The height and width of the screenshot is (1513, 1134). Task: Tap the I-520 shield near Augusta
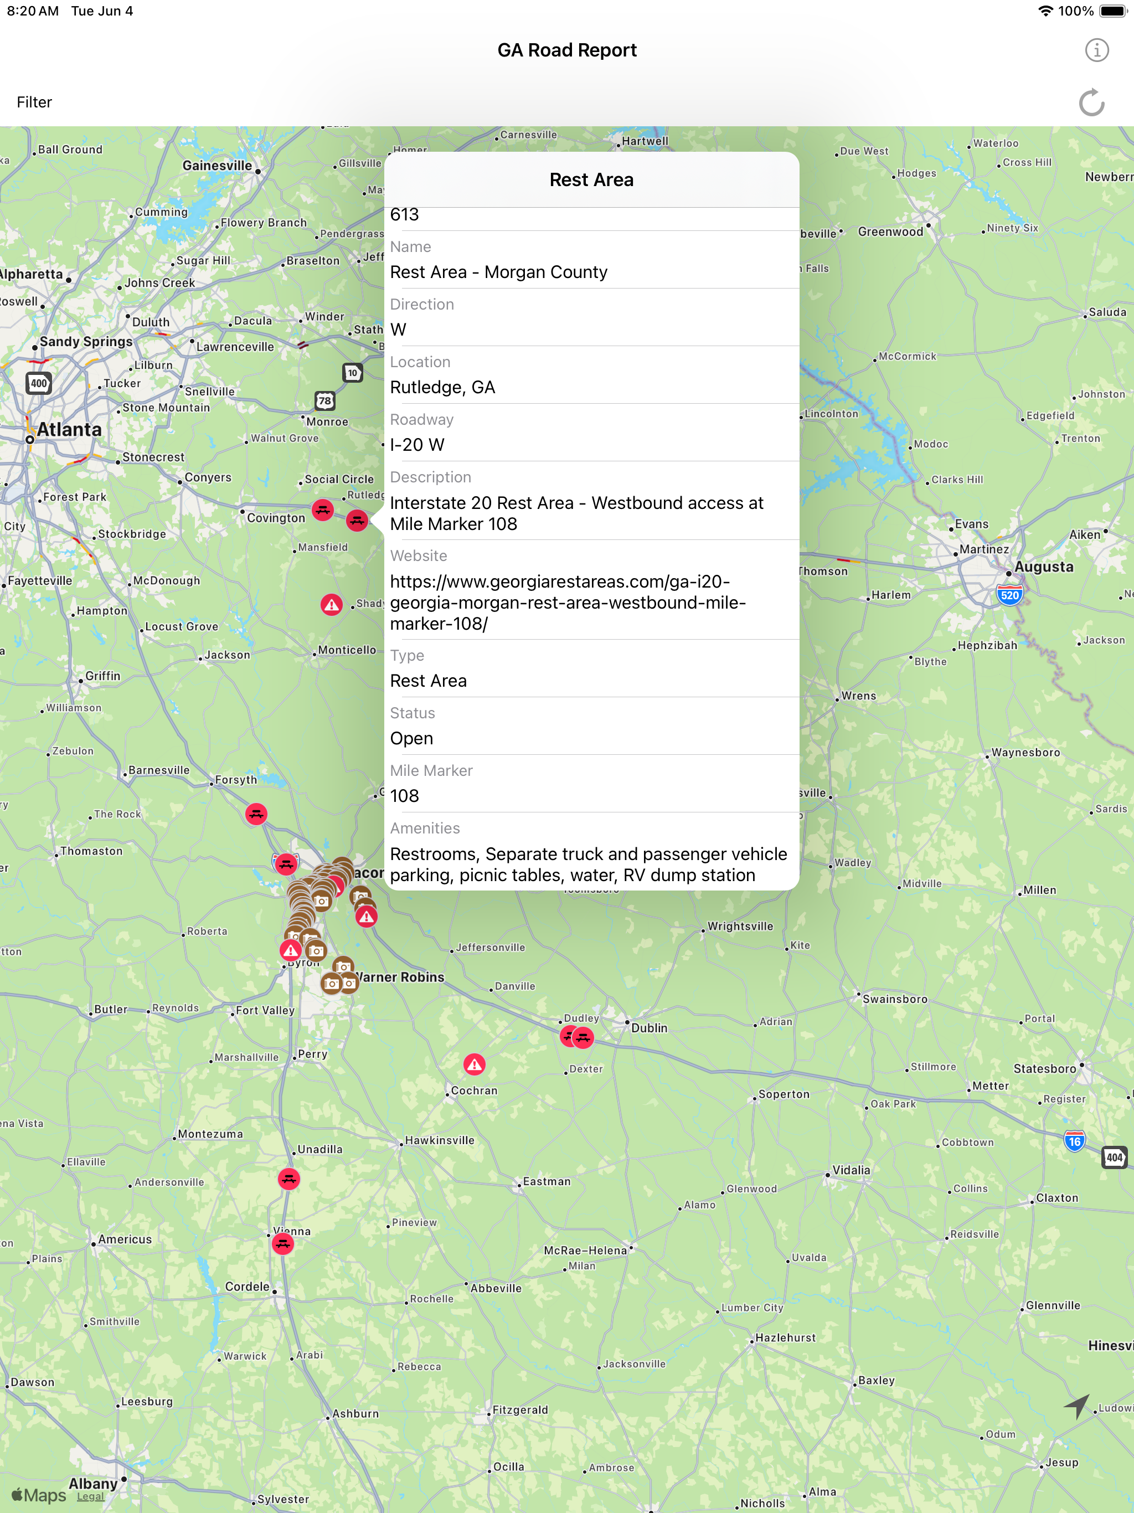click(1009, 594)
